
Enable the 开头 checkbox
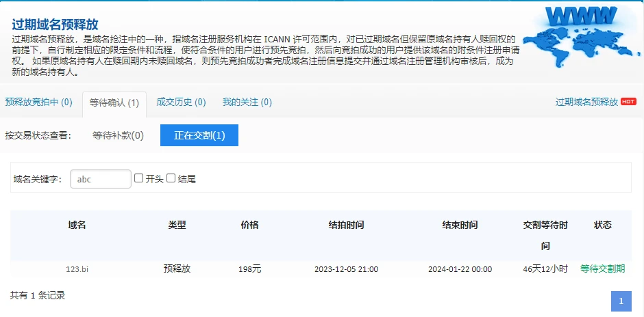point(139,178)
